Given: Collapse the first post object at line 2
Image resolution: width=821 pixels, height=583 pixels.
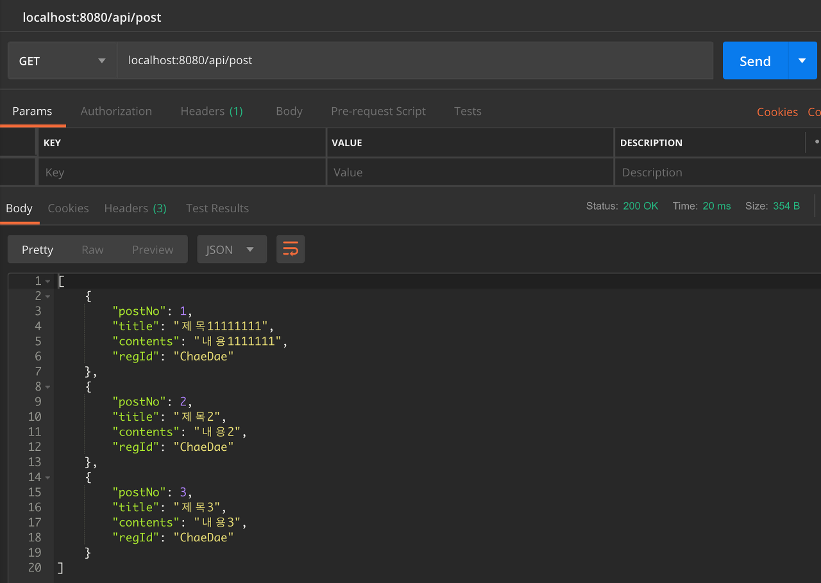Looking at the screenshot, I should click(47, 296).
